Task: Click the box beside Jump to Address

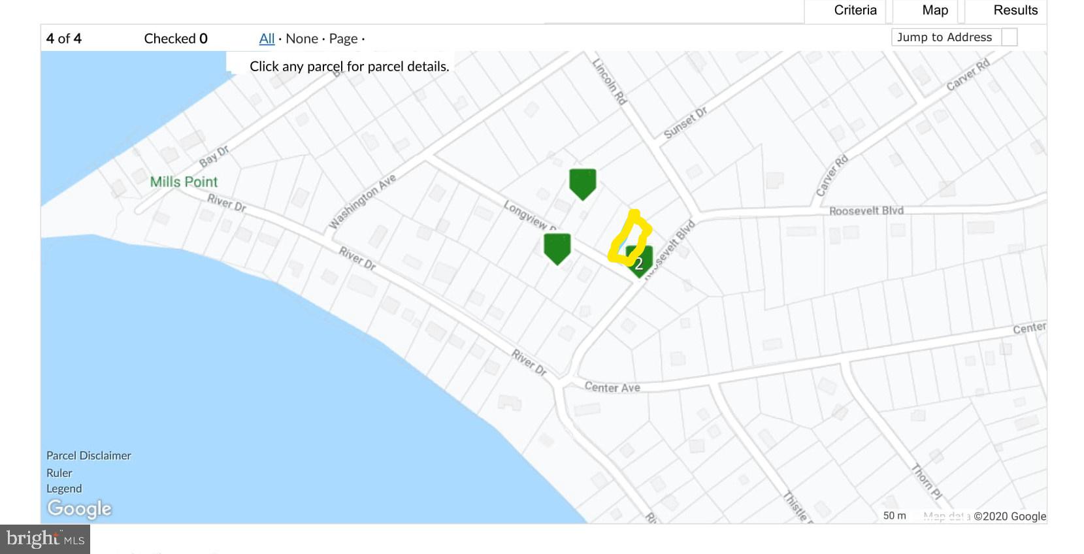Action: [x=1010, y=37]
